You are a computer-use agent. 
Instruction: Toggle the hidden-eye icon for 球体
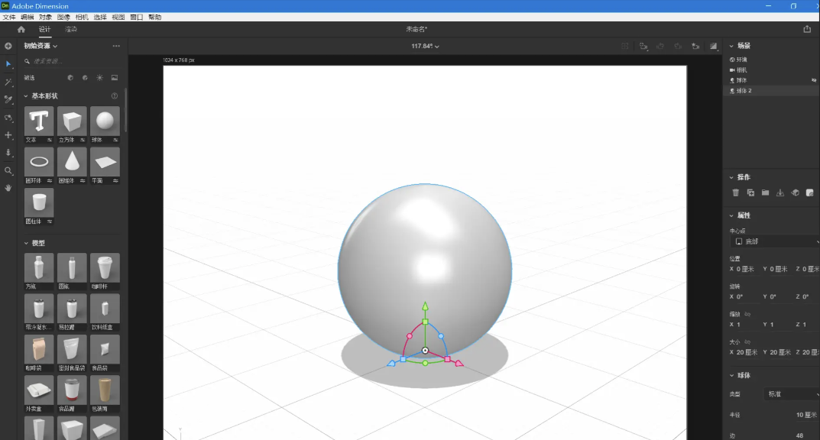[x=814, y=80]
